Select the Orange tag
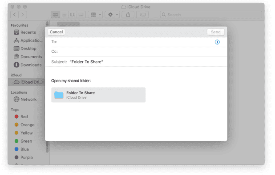275x175 pixels. tap(24, 125)
